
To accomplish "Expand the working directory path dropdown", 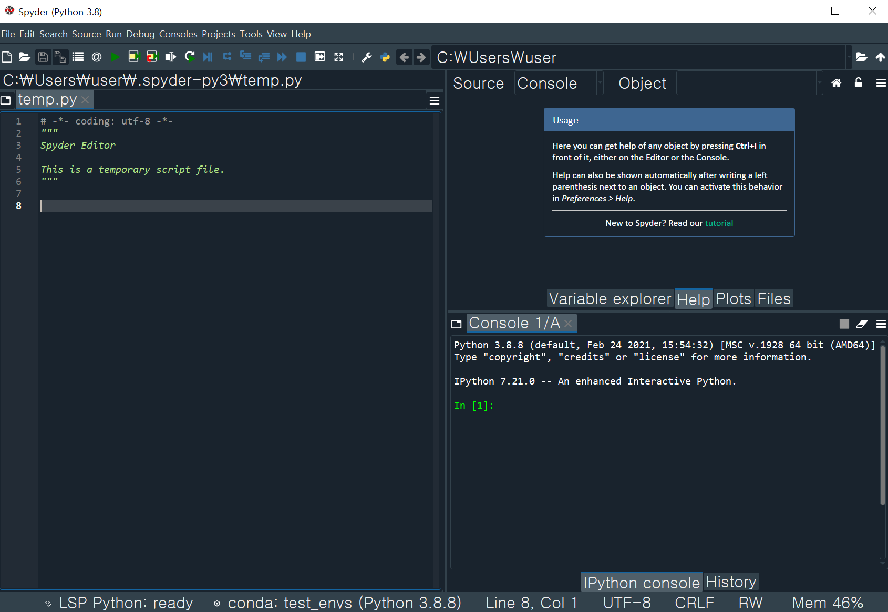I will pyautogui.click(x=848, y=57).
